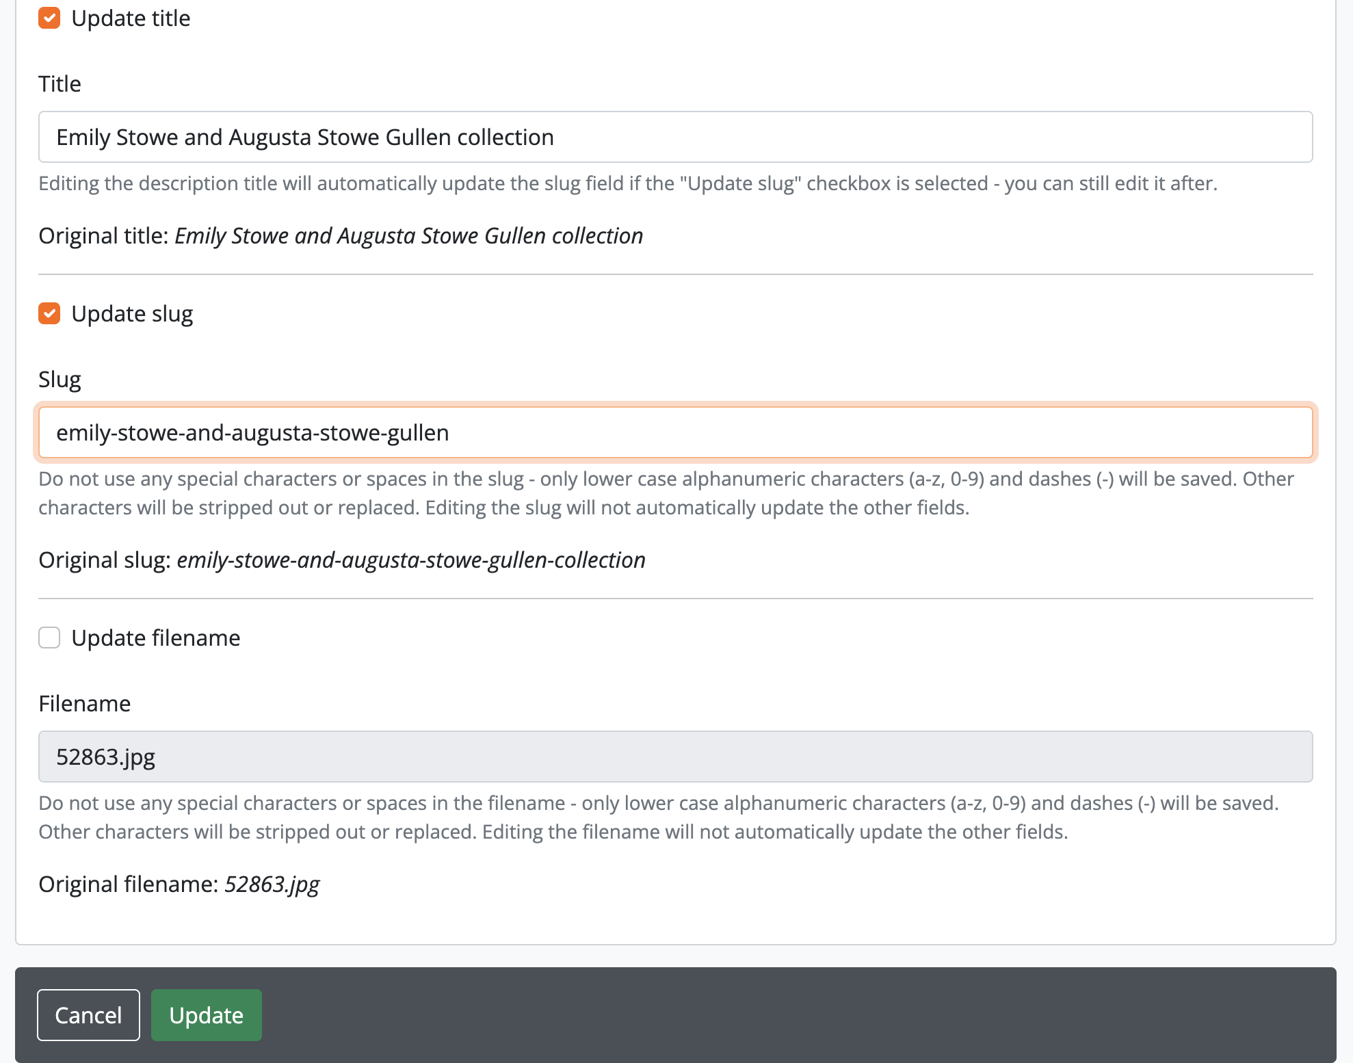Click the 'Update title' label text
Viewport: 1353px width, 1063px height.
(x=130, y=18)
